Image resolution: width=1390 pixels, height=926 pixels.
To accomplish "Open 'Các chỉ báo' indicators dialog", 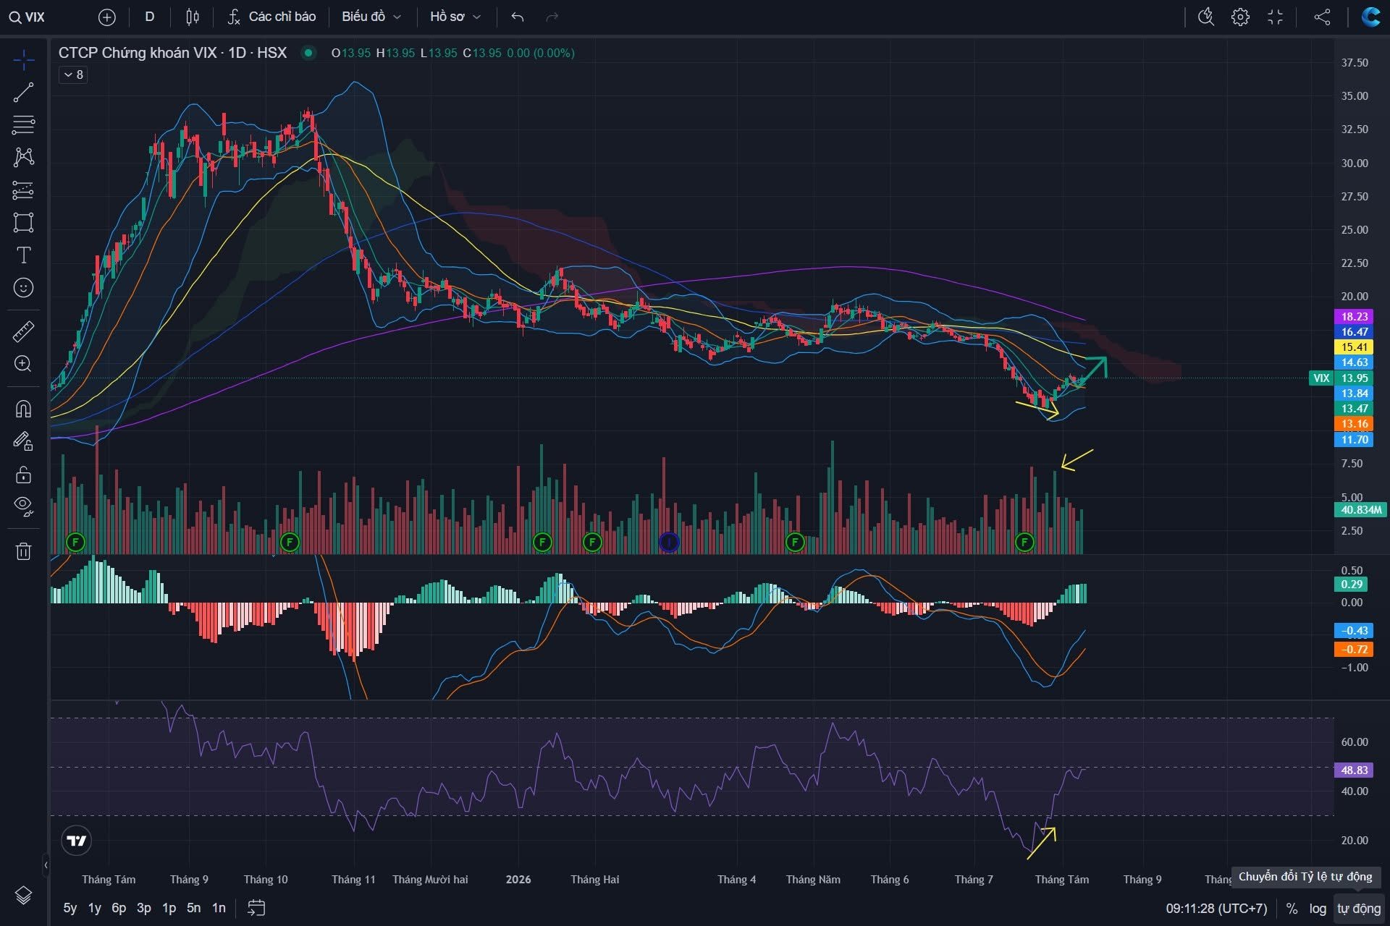I will (271, 17).
